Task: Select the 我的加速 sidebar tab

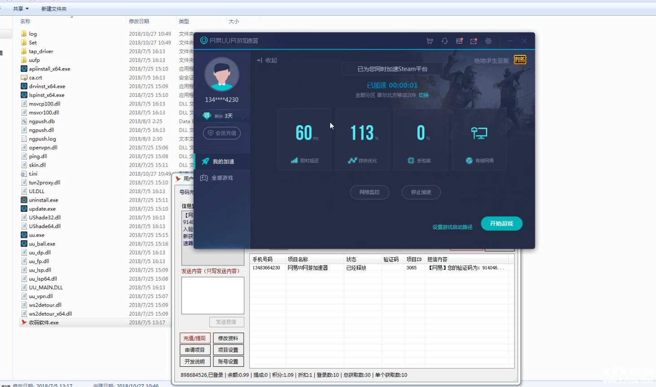Action: [x=222, y=161]
